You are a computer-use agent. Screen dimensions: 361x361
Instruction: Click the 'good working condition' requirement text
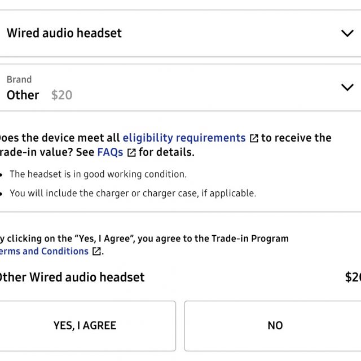point(98,174)
